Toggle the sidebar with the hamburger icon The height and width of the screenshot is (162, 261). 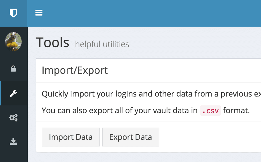[x=39, y=13]
